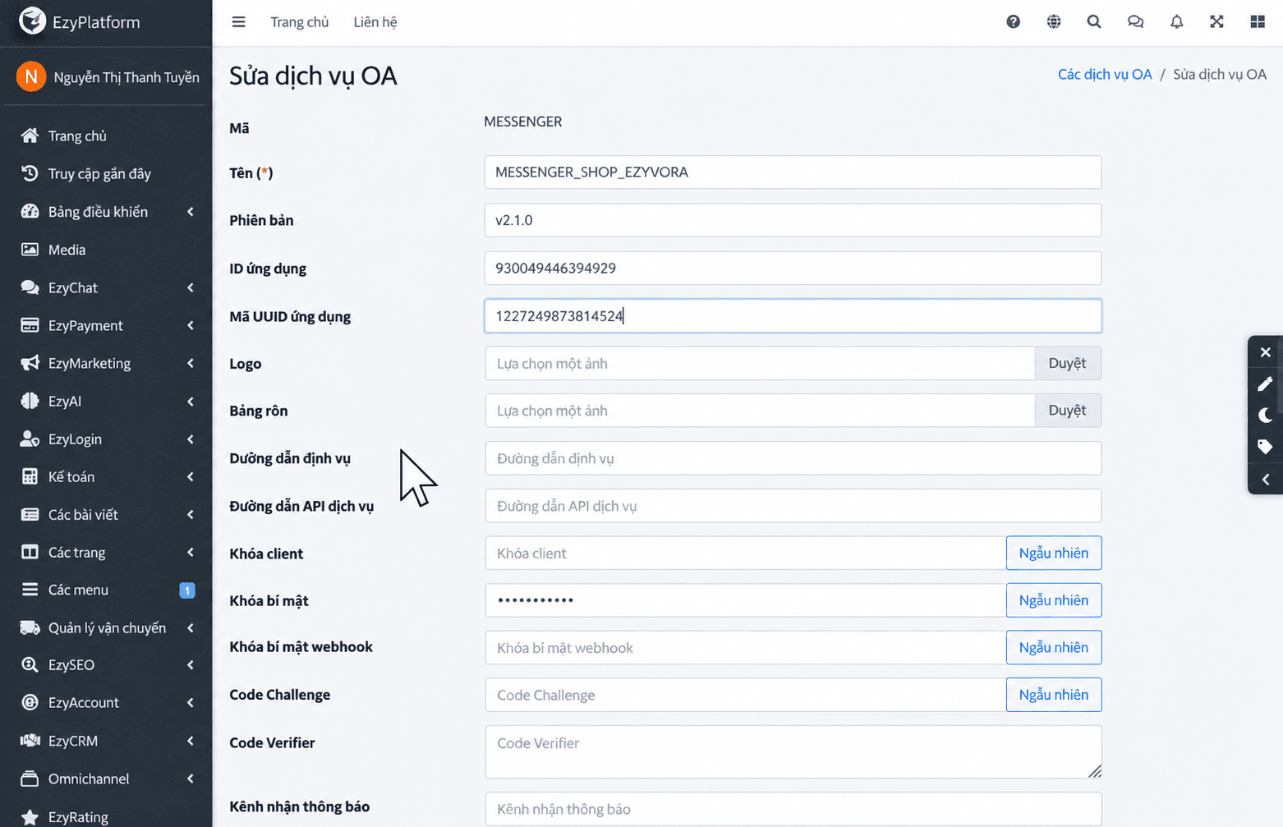Viewport: 1283px width, 827px height.
Task: Expand the EzyMarketing sidebar menu
Action: coord(106,363)
